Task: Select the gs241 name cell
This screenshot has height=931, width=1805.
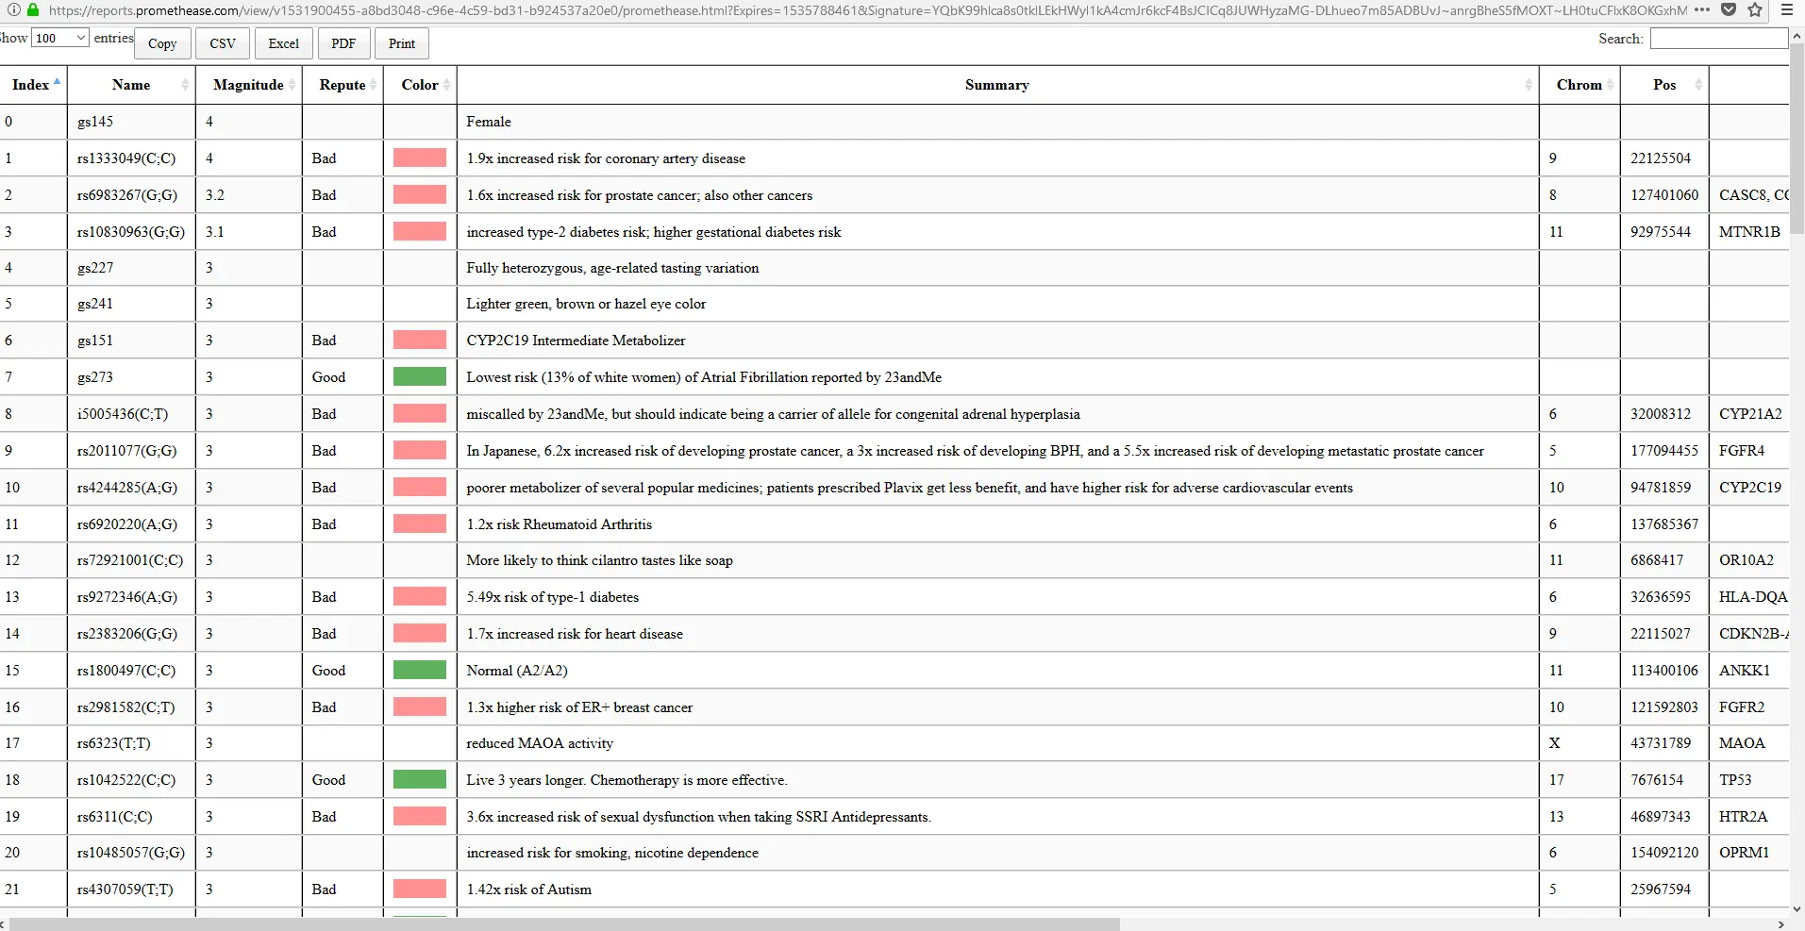Action: click(x=131, y=304)
